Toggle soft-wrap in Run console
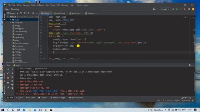This screenshot has width=200, height=112. point(12,77)
